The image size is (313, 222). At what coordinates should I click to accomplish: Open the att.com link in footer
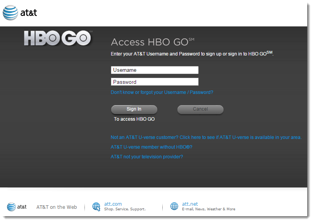click(113, 204)
